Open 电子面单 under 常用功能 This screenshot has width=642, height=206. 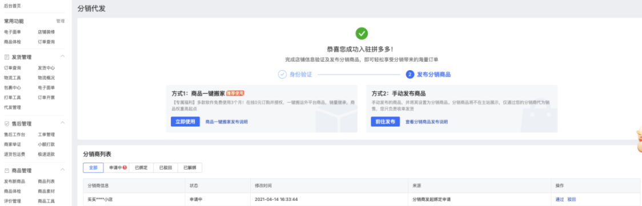(x=12, y=32)
